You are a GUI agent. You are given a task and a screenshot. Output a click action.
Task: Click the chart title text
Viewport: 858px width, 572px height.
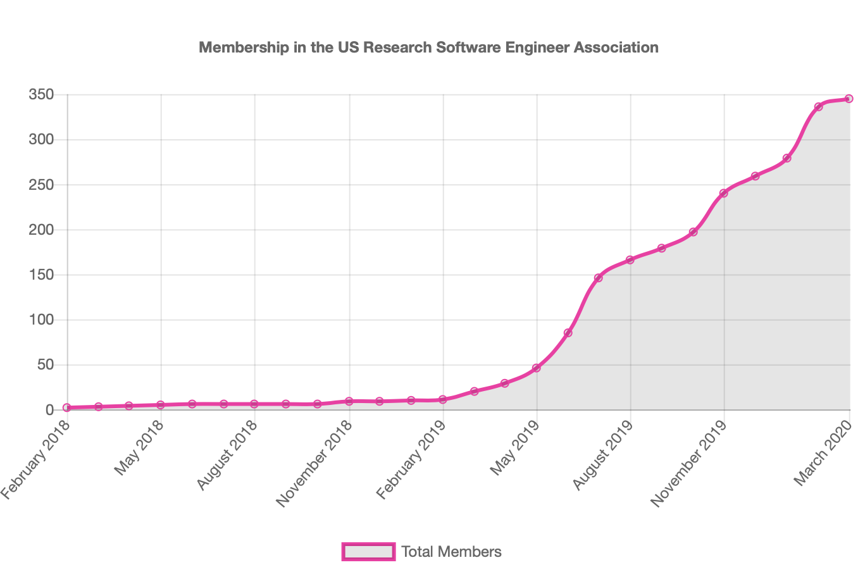point(429,47)
